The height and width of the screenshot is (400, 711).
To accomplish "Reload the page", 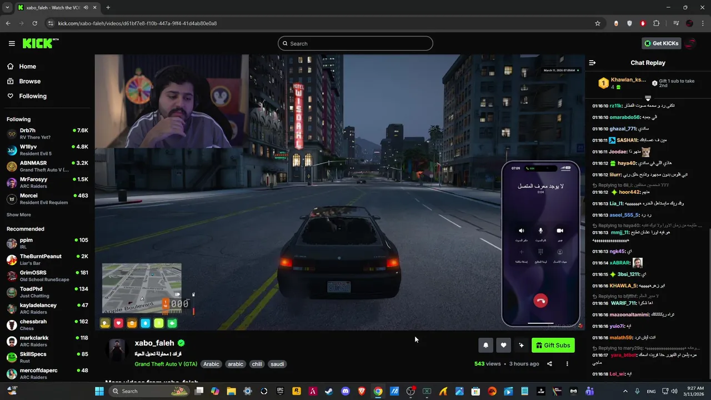I will click(x=34, y=23).
